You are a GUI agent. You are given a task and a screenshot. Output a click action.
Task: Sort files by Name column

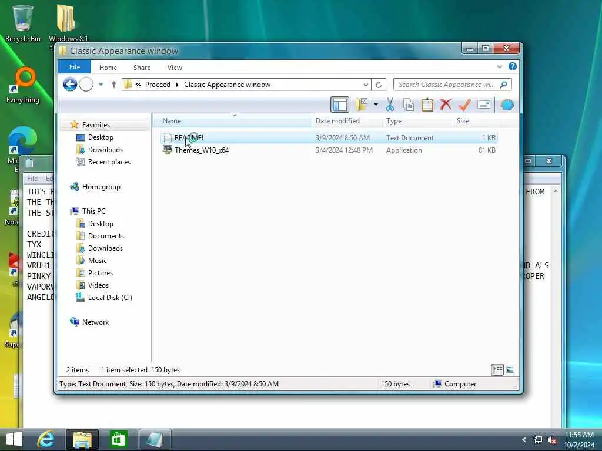[233, 121]
